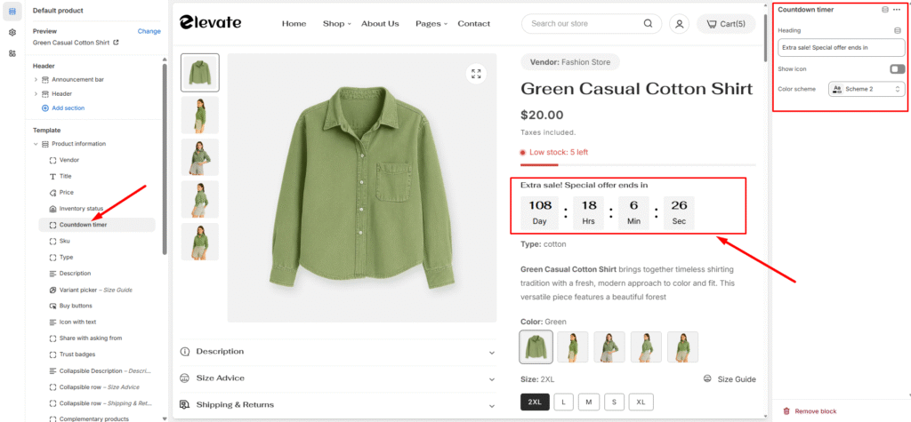
Task: Expand the Header section chevron
Action: [x=36, y=93]
